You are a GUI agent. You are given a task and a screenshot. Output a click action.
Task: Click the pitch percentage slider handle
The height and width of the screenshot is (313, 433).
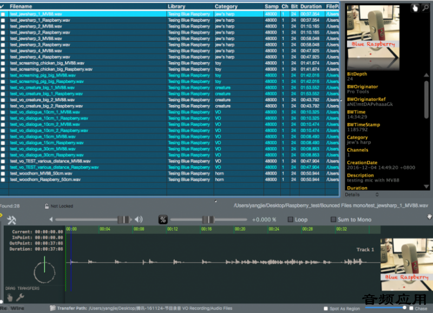click(x=208, y=220)
